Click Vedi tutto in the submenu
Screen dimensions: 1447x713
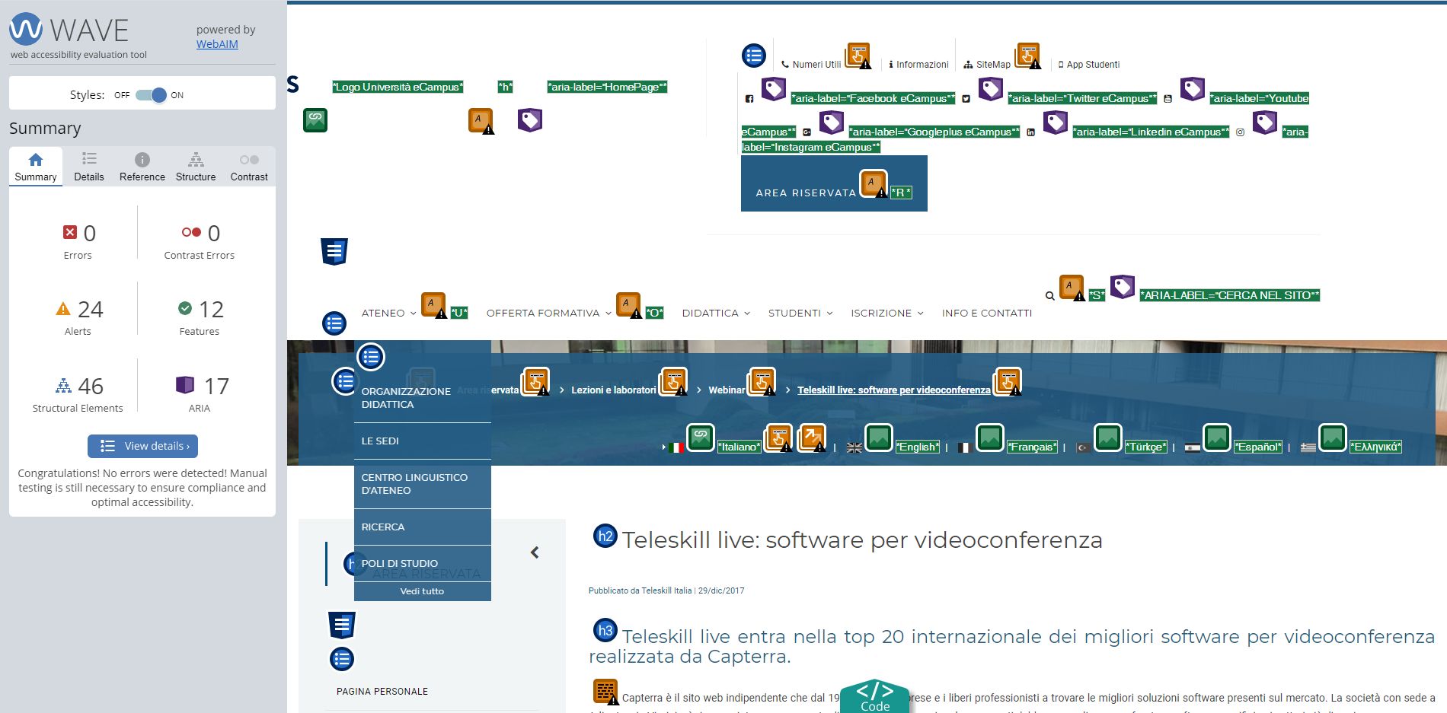pyautogui.click(x=423, y=591)
